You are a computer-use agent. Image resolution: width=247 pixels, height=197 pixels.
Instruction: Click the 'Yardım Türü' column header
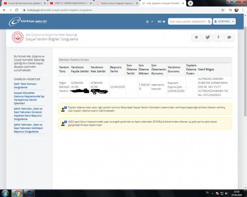pos(64,69)
